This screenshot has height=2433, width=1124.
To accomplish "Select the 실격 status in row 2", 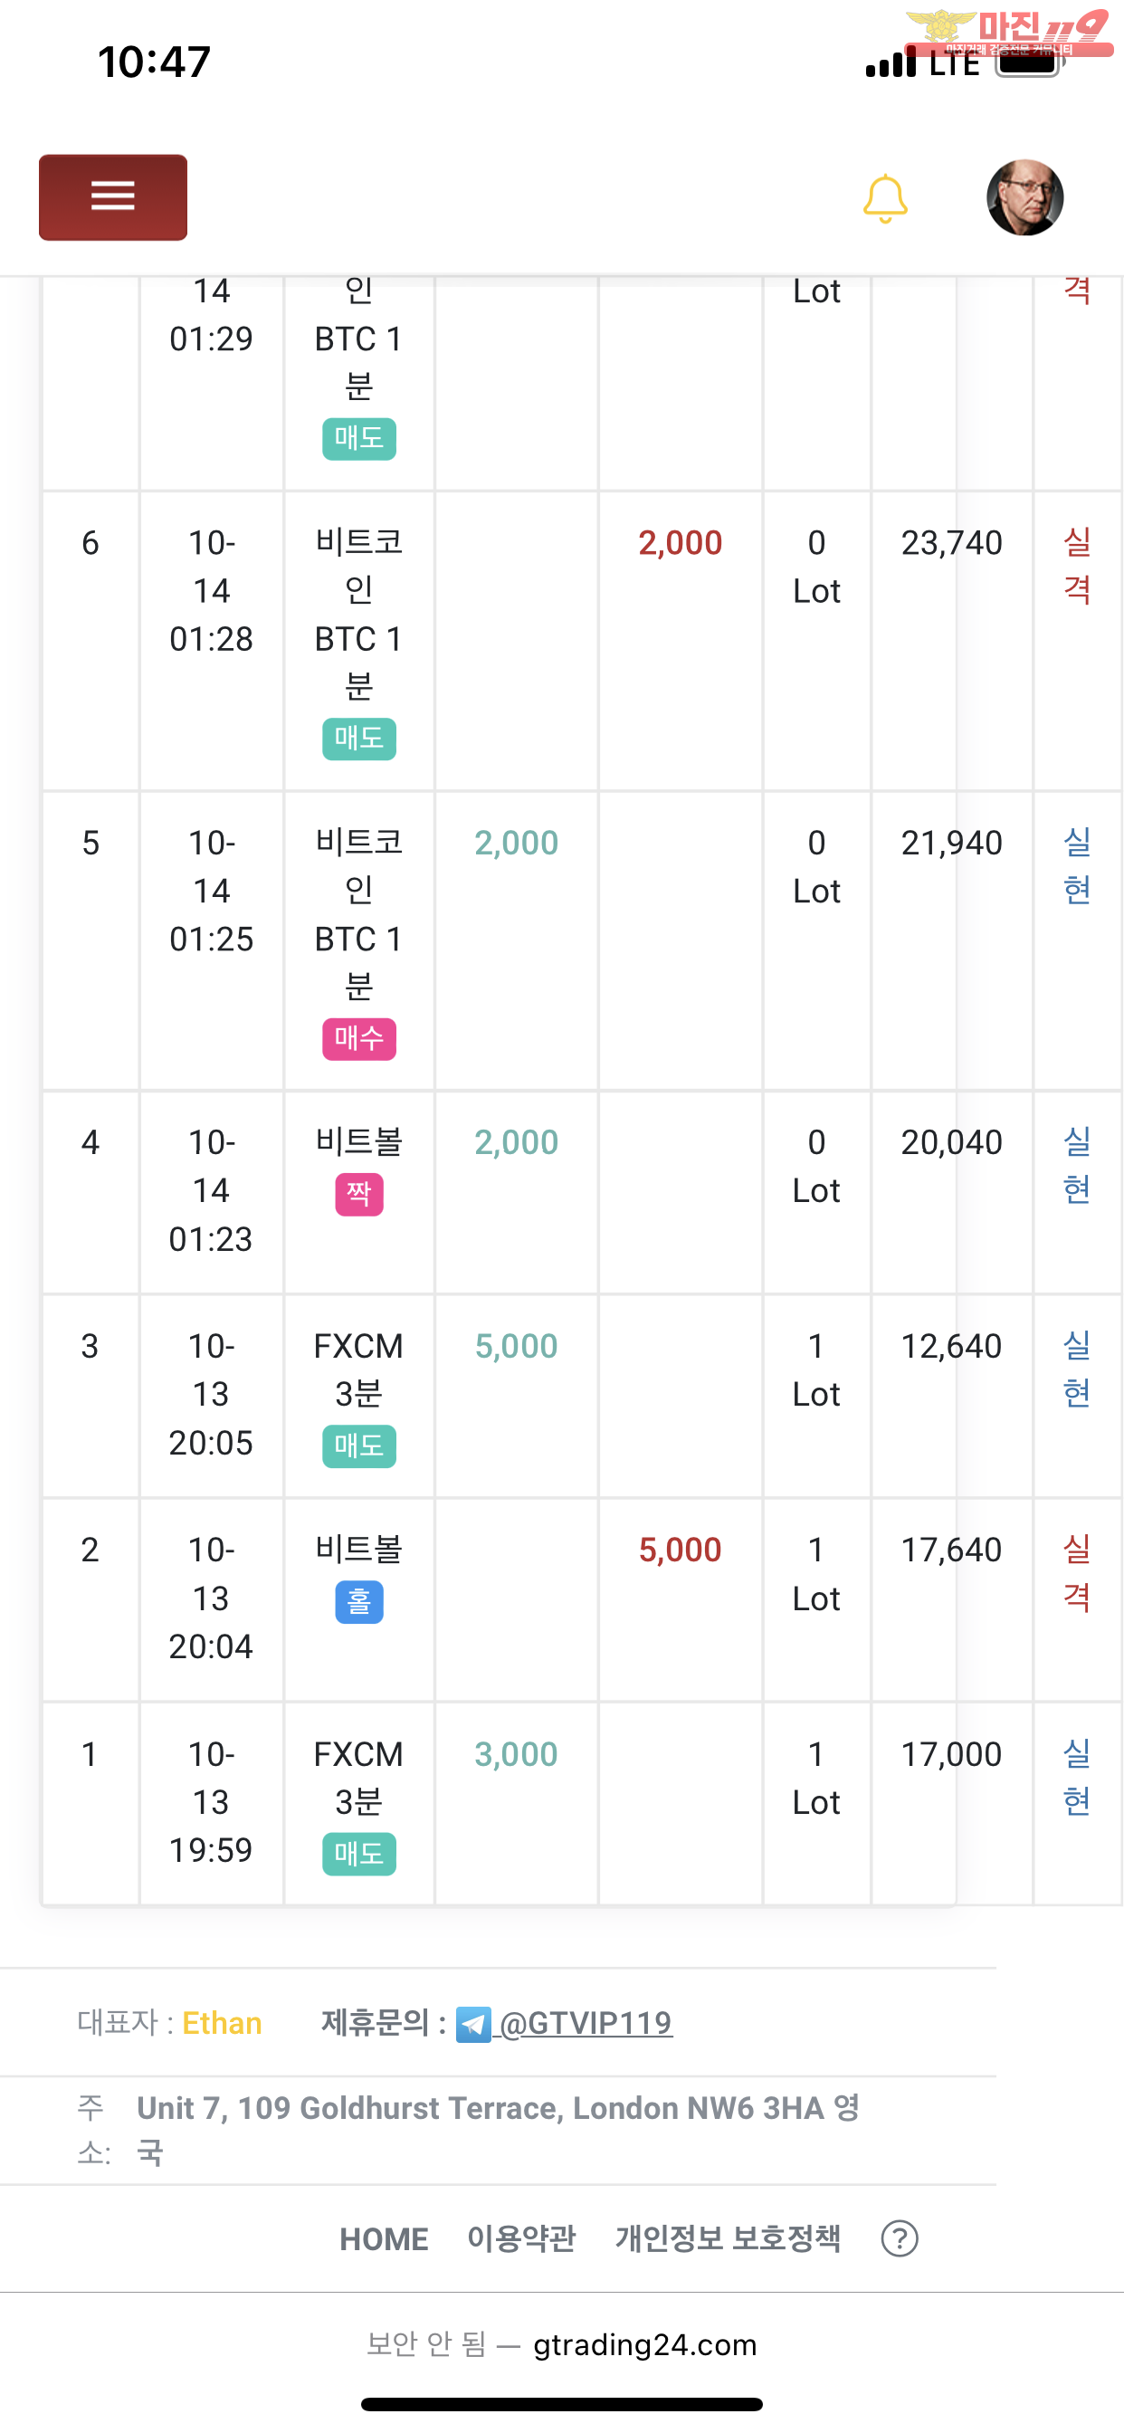I will [x=1077, y=1572].
